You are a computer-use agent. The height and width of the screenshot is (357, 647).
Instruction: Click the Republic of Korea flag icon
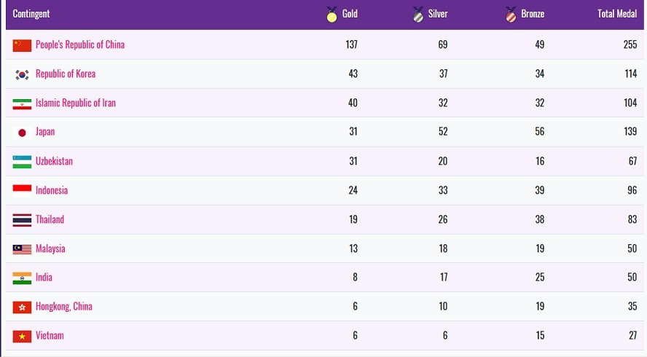pyautogui.click(x=22, y=74)
